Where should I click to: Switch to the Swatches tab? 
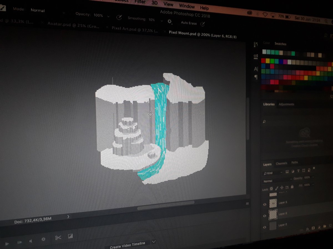(280, 44)
